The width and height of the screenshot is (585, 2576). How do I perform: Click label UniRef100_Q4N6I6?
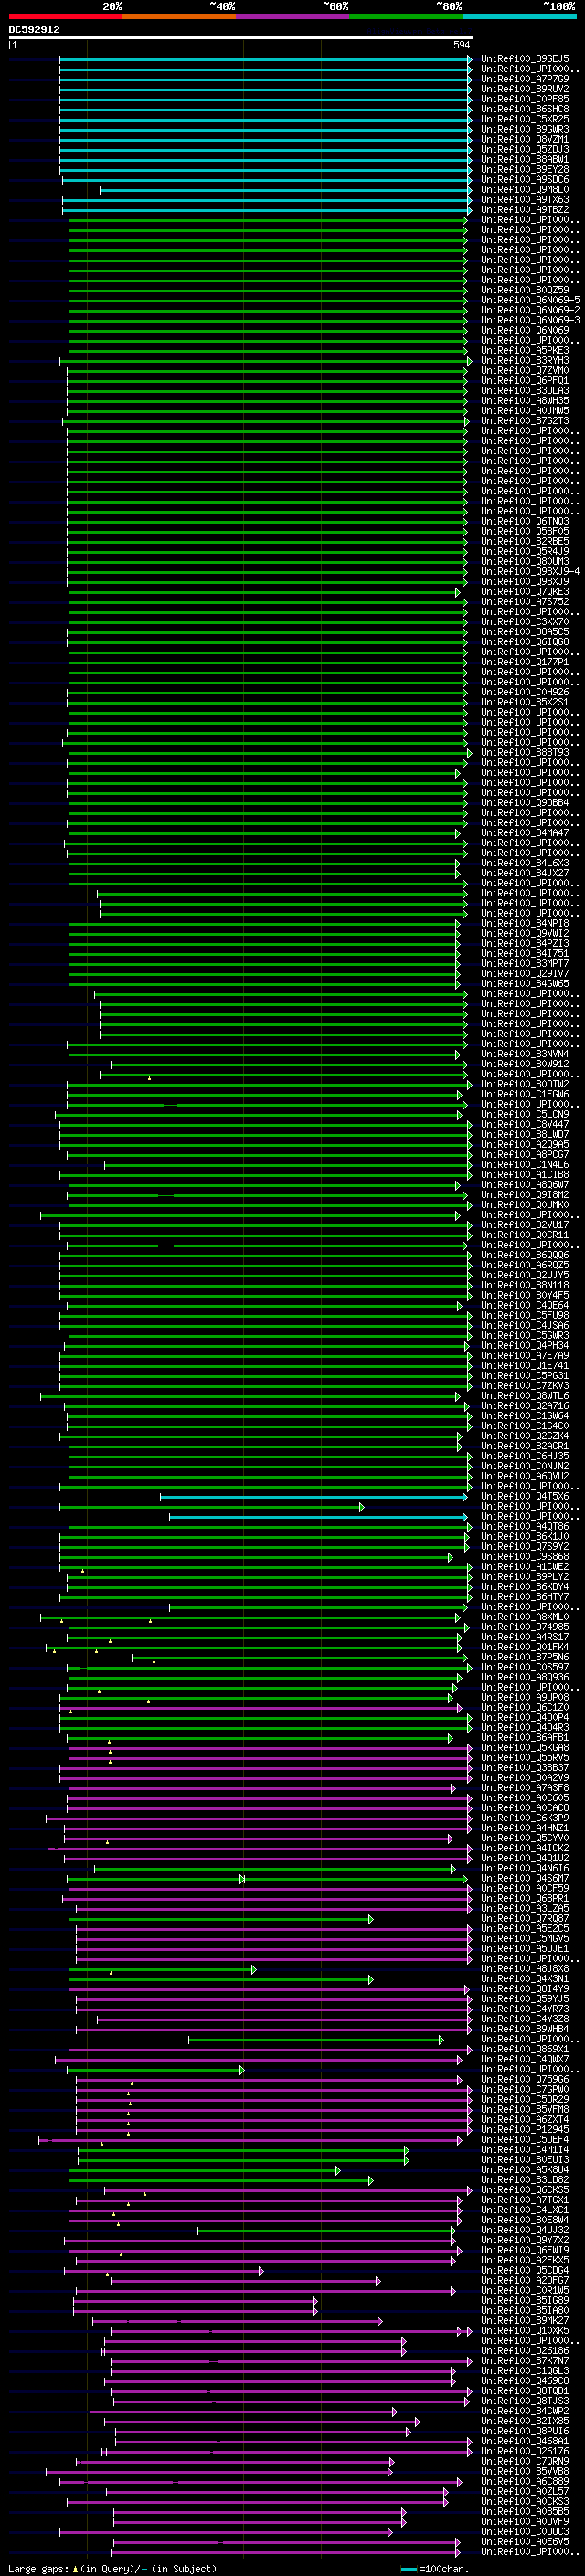coord(524,1868)
